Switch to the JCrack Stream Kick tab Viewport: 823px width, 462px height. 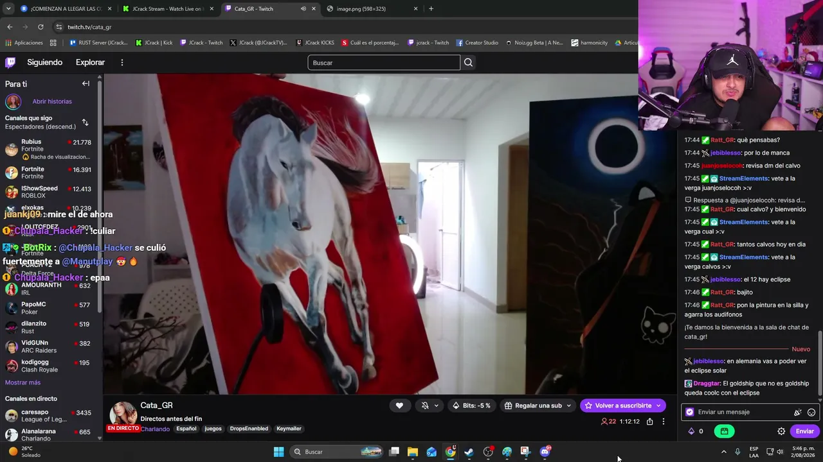[168, 9]
